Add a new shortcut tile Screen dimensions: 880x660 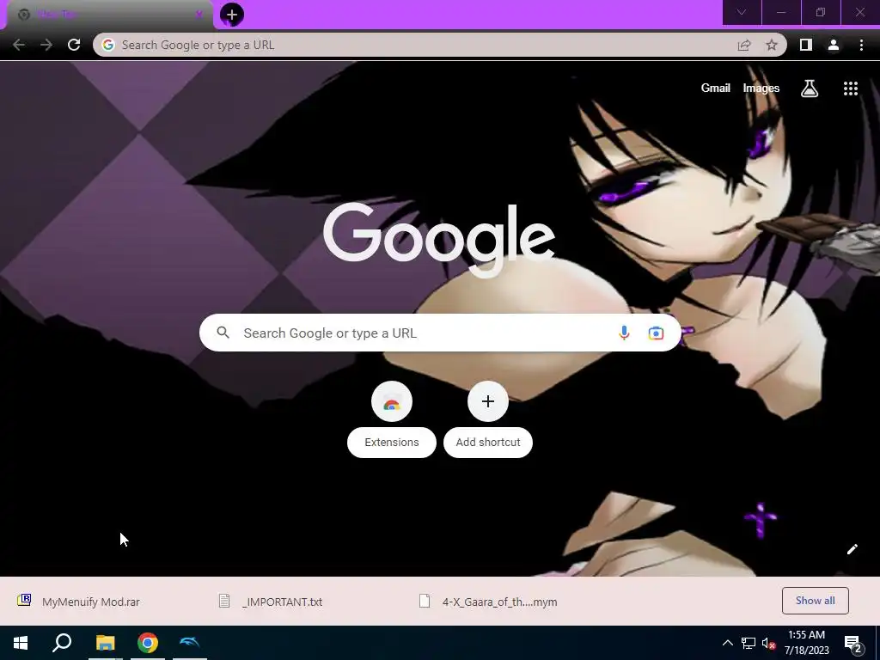pos(488,419)
